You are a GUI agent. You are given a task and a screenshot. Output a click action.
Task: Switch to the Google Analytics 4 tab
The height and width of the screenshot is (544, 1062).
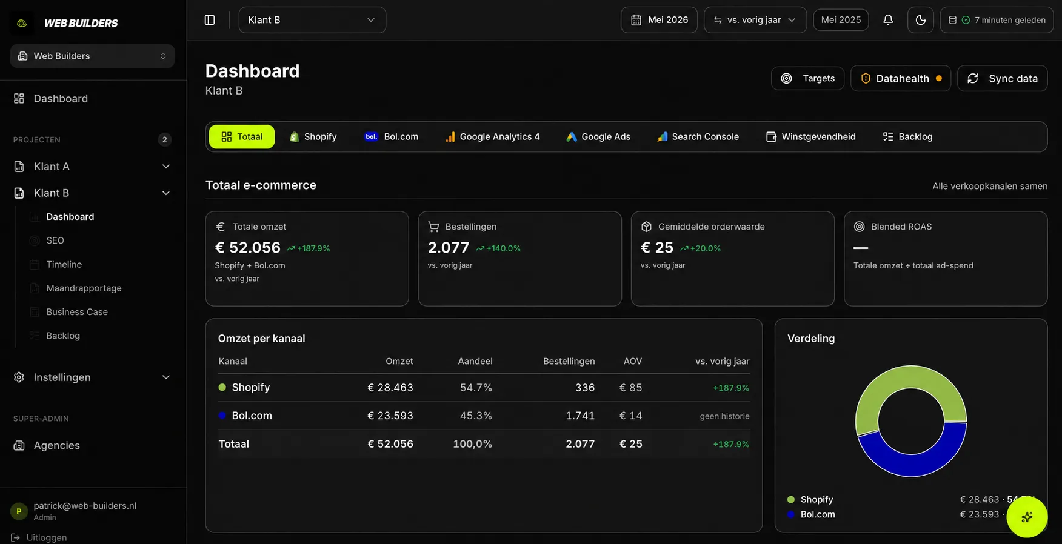point(492,137)
